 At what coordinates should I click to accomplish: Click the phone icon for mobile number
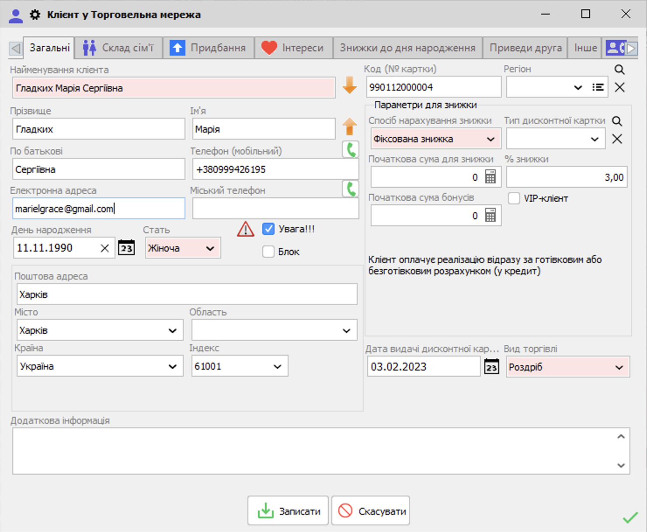point(351,150)
